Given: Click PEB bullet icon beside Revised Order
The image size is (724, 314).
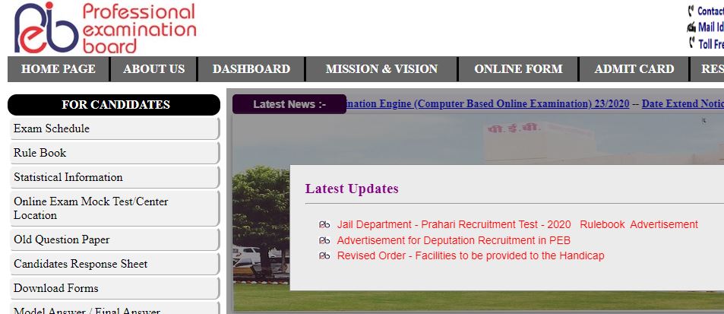Looking at the screenshot, I should click(x=324, y=255).
